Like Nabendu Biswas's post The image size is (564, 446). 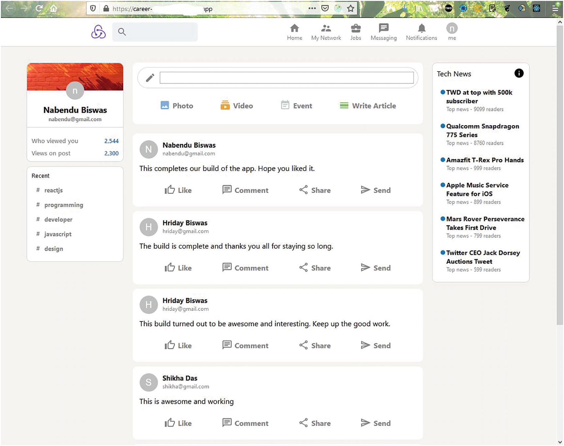coord(178,190)
